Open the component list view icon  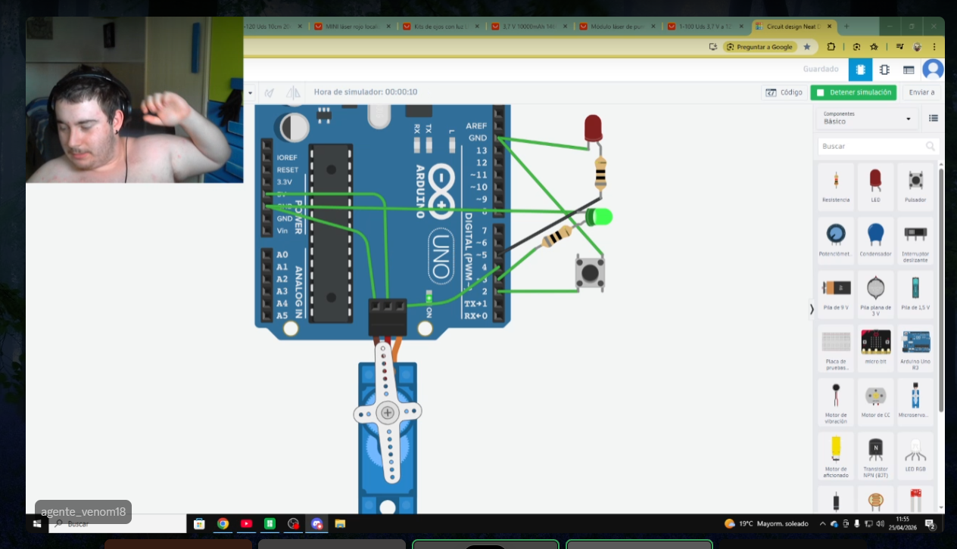[909, 70]
